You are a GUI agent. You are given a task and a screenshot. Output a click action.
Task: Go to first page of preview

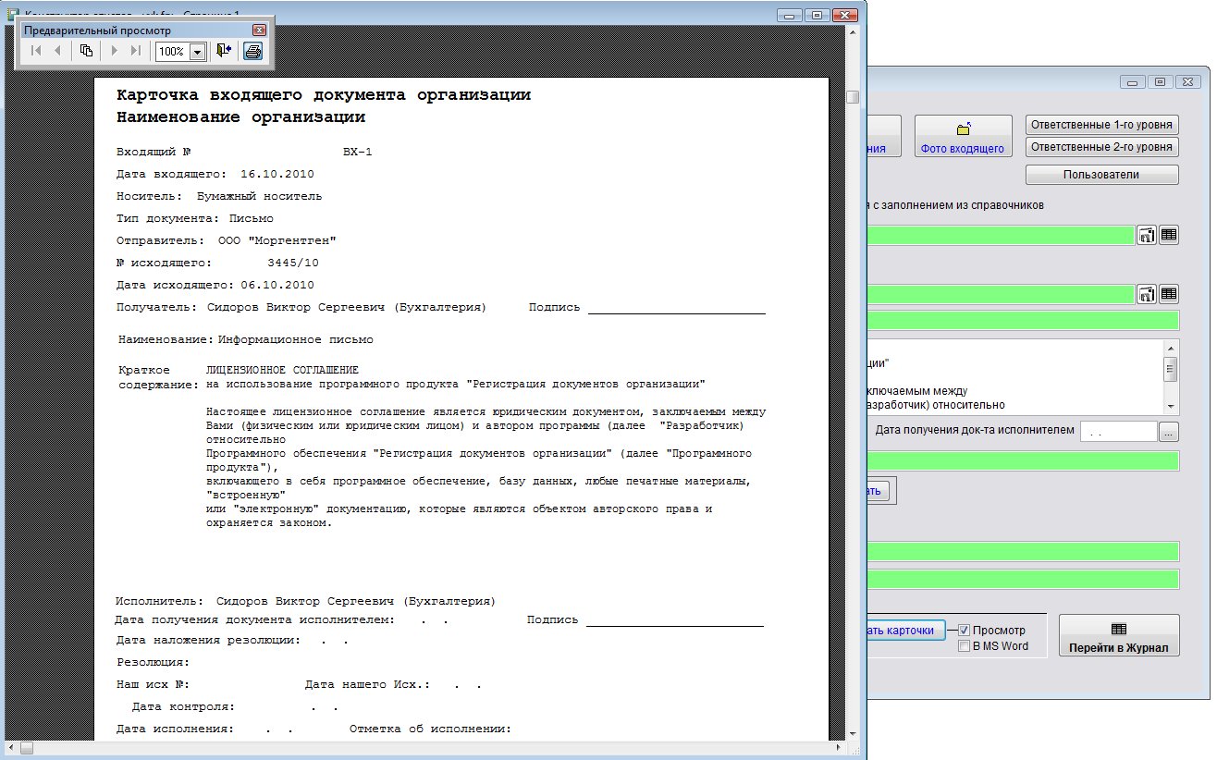[x=36, y=51]
